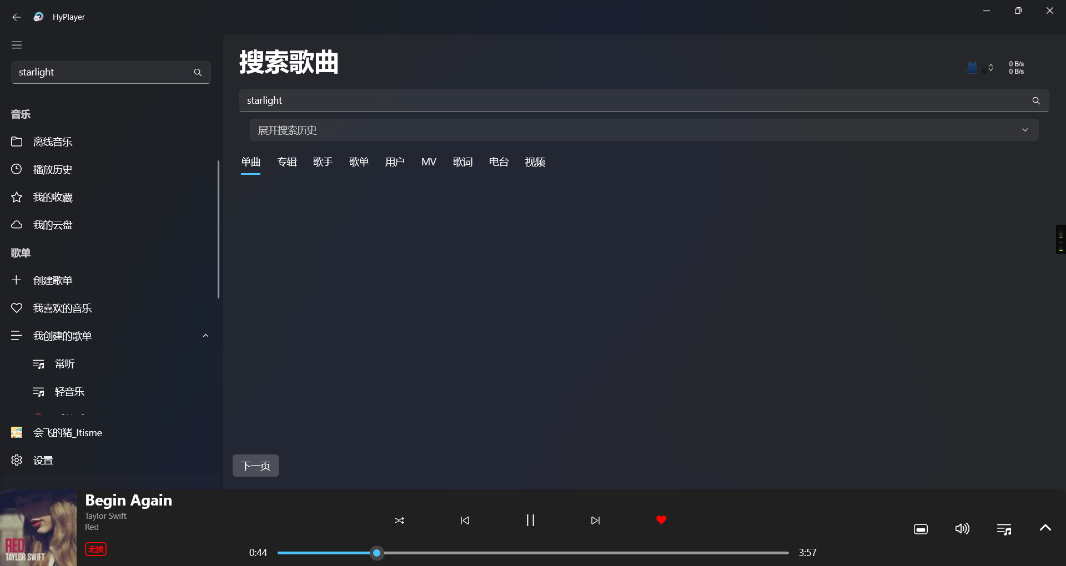Screen dimensions: 1066x566
Task: Open 我的云盘 cloud drive
Action: click(x=52, y=225)
